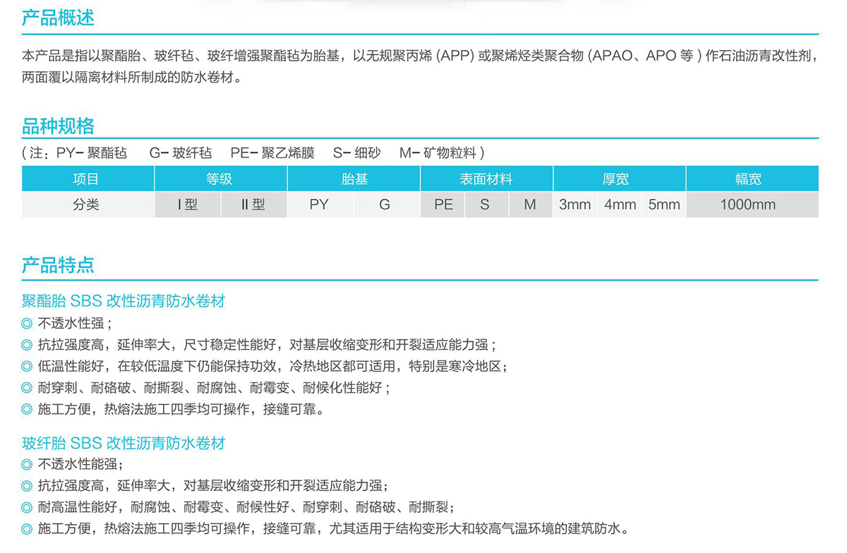Choose the 4mm thickness cell
The height and width of the screenshot is (553, 847).
point(620,205)
